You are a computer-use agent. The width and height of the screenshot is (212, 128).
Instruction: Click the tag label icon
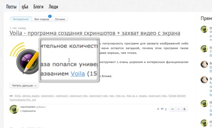coord(11,96)
